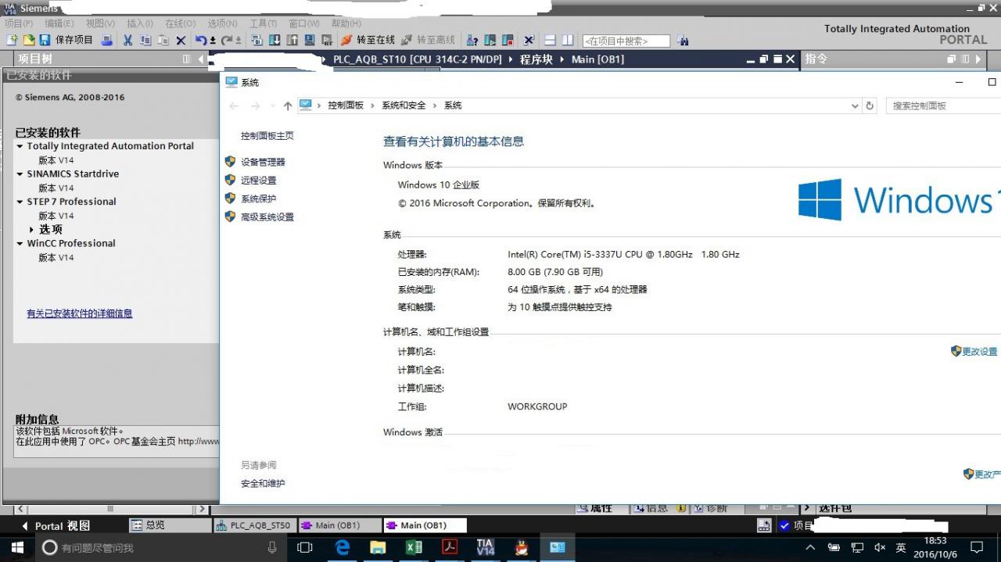Click the Adobe Reader taskbar icon
The height and width of the screenshot is (562, 1001).
coord(450,547)
